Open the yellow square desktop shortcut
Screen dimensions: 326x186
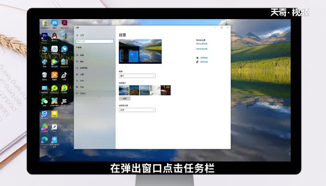[54, 114]
